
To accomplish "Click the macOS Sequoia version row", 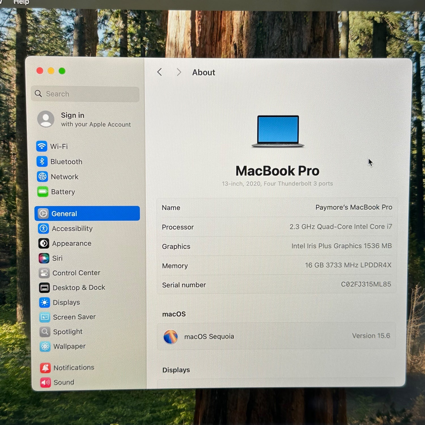I will click(x=276, y=336).
